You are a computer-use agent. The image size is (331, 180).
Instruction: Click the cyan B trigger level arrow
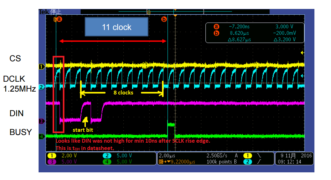click(x=303, y=76)
